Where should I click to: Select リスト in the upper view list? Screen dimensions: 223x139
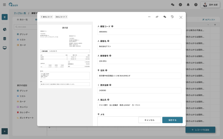click(x=21, y=40)
